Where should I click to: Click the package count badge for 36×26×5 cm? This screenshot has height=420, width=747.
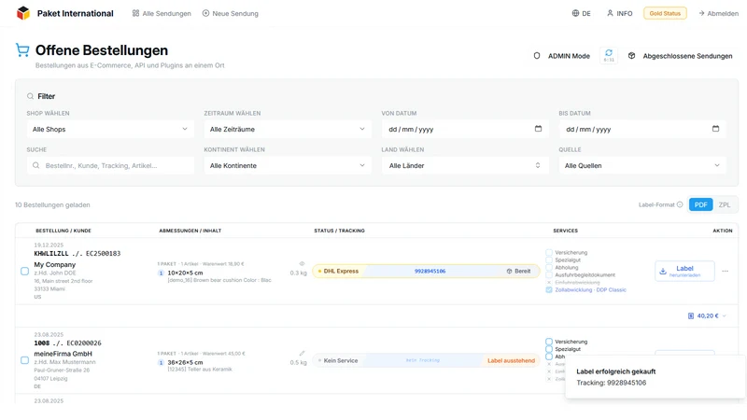coord(161,362)
